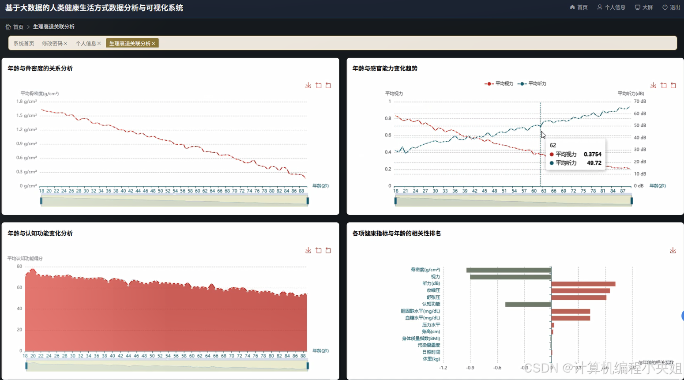Click 退出 to log out
This screenshot has width=684, height=380.
point(671,8)
